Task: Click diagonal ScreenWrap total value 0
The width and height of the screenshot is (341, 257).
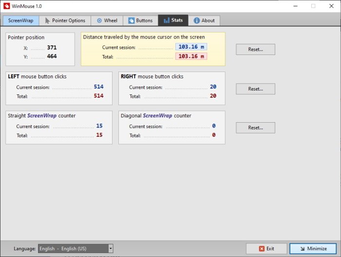Action: (x=214, y=135)
